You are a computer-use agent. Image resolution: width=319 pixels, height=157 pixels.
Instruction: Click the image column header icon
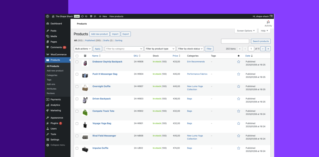point(85,56)
